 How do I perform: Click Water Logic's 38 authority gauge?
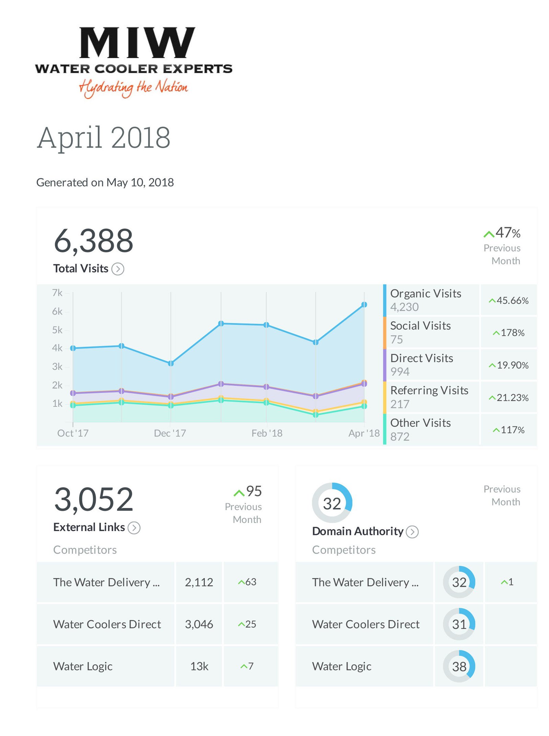pyautogui.click(x=459, y=666)
